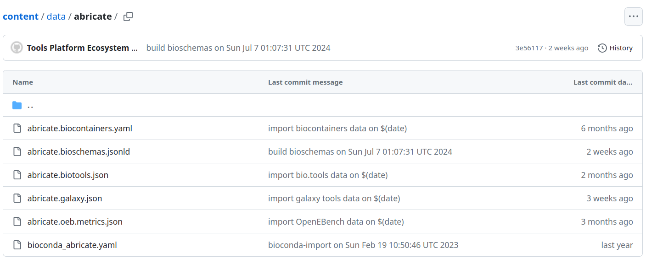Screen dimensions: 646x264
Task: Click the Tools Platform Ecosystem author name
Action: pyautogui.click(x=82, y=48)
